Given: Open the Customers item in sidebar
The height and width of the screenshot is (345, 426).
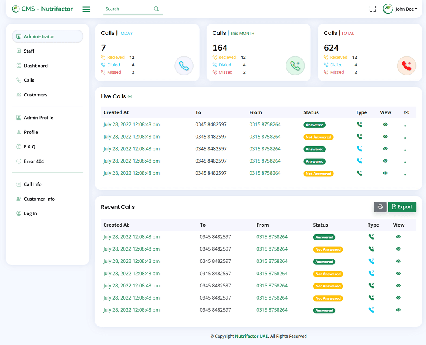Looking at the screenshot, I should [35, 95].
